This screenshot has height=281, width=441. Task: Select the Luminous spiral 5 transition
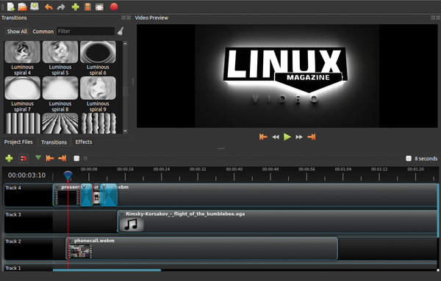coord(60,58)
